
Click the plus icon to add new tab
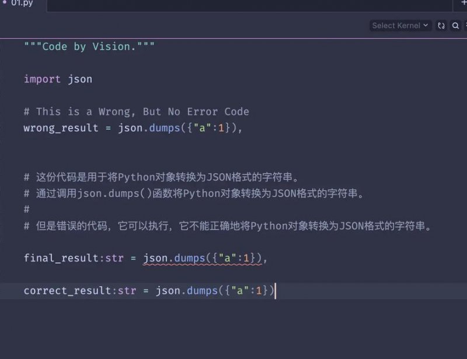coord(463,3)
